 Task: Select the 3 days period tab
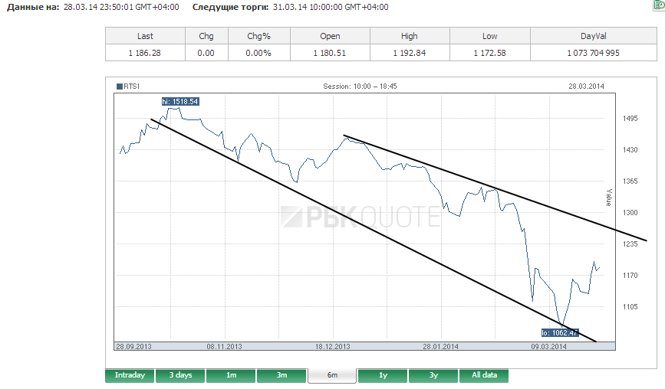[x=181, y=375]
